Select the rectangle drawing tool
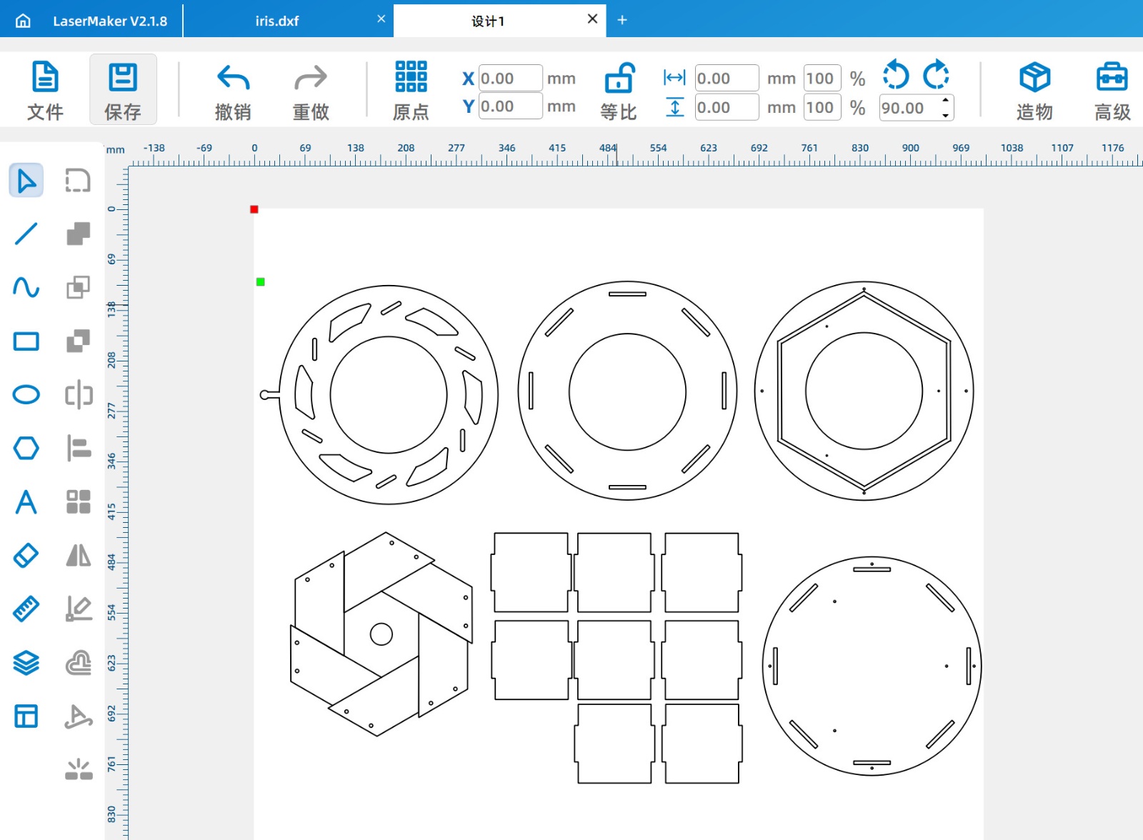1143x840 pixels. 26,341
